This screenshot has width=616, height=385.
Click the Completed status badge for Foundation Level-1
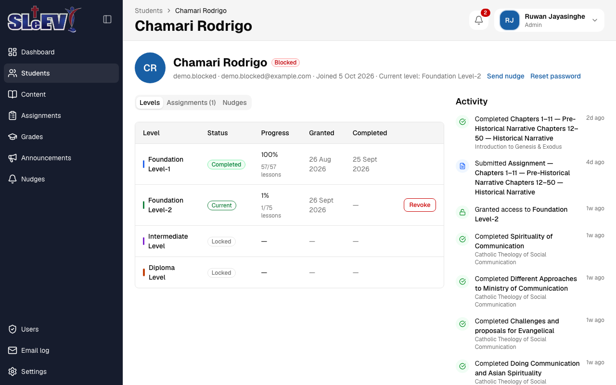[226, 165]
